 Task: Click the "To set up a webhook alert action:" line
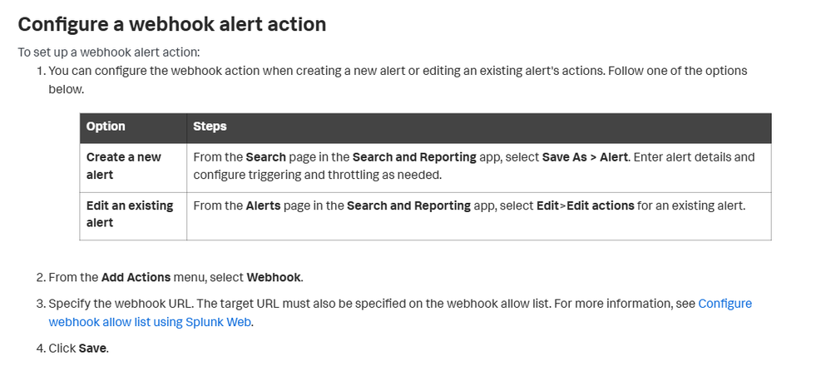pyautogui.click(x=109, y=52)
